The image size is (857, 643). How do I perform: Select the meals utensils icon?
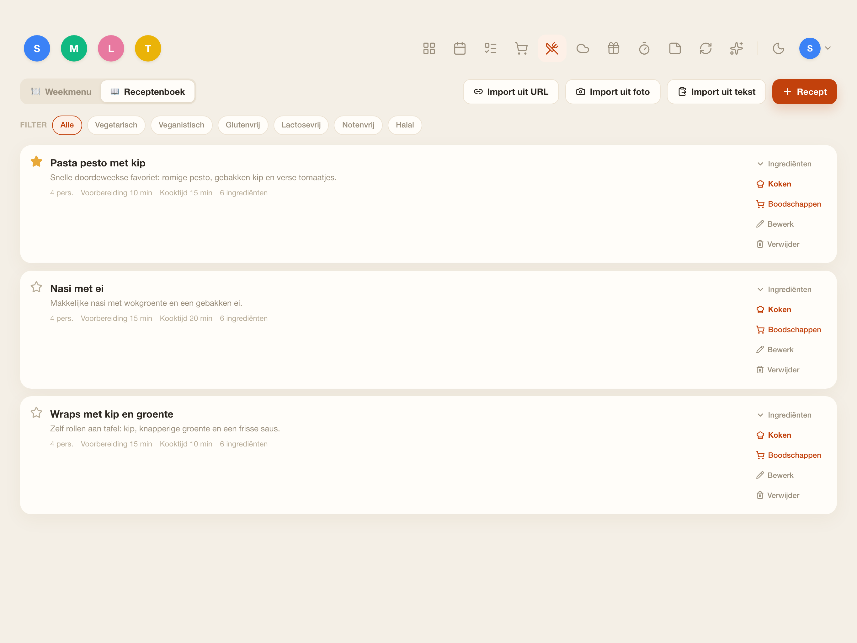552,48
